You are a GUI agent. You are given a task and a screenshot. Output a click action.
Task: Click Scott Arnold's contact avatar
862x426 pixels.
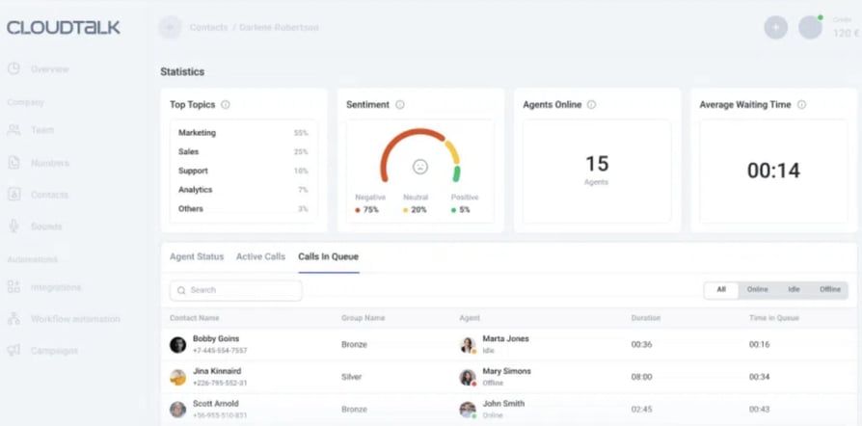pyautogui.click(x=177, y=410)
